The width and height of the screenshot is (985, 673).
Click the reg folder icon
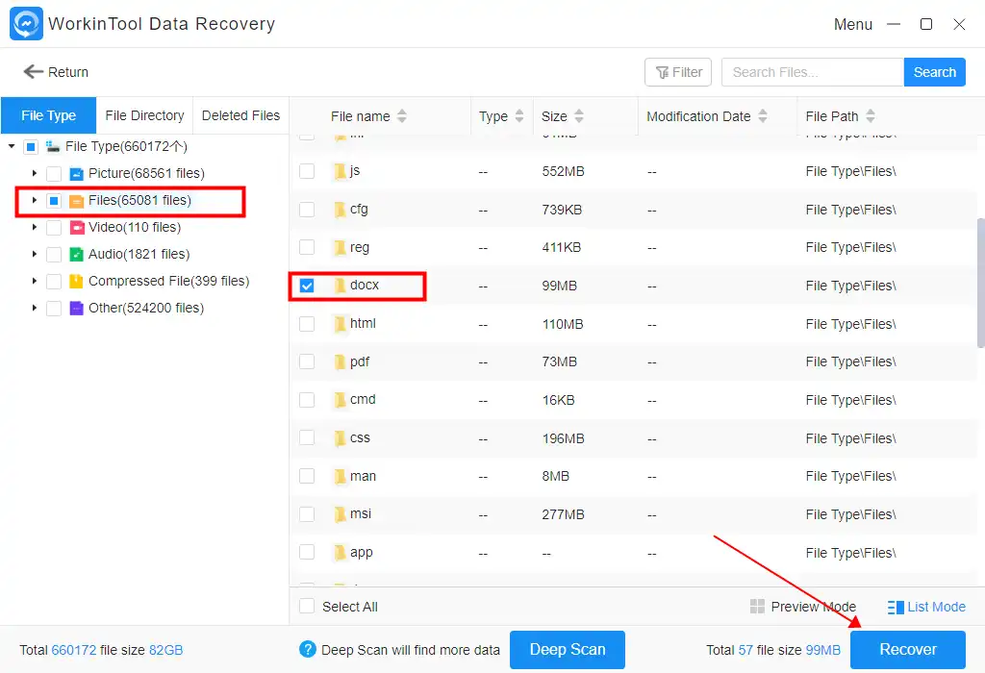point(340,248)
